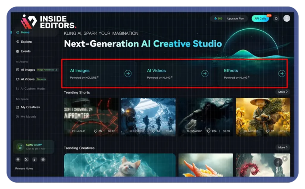The image size is (305, 189).
Task: Open notifications via the bell icon
Action: (276, 18)
